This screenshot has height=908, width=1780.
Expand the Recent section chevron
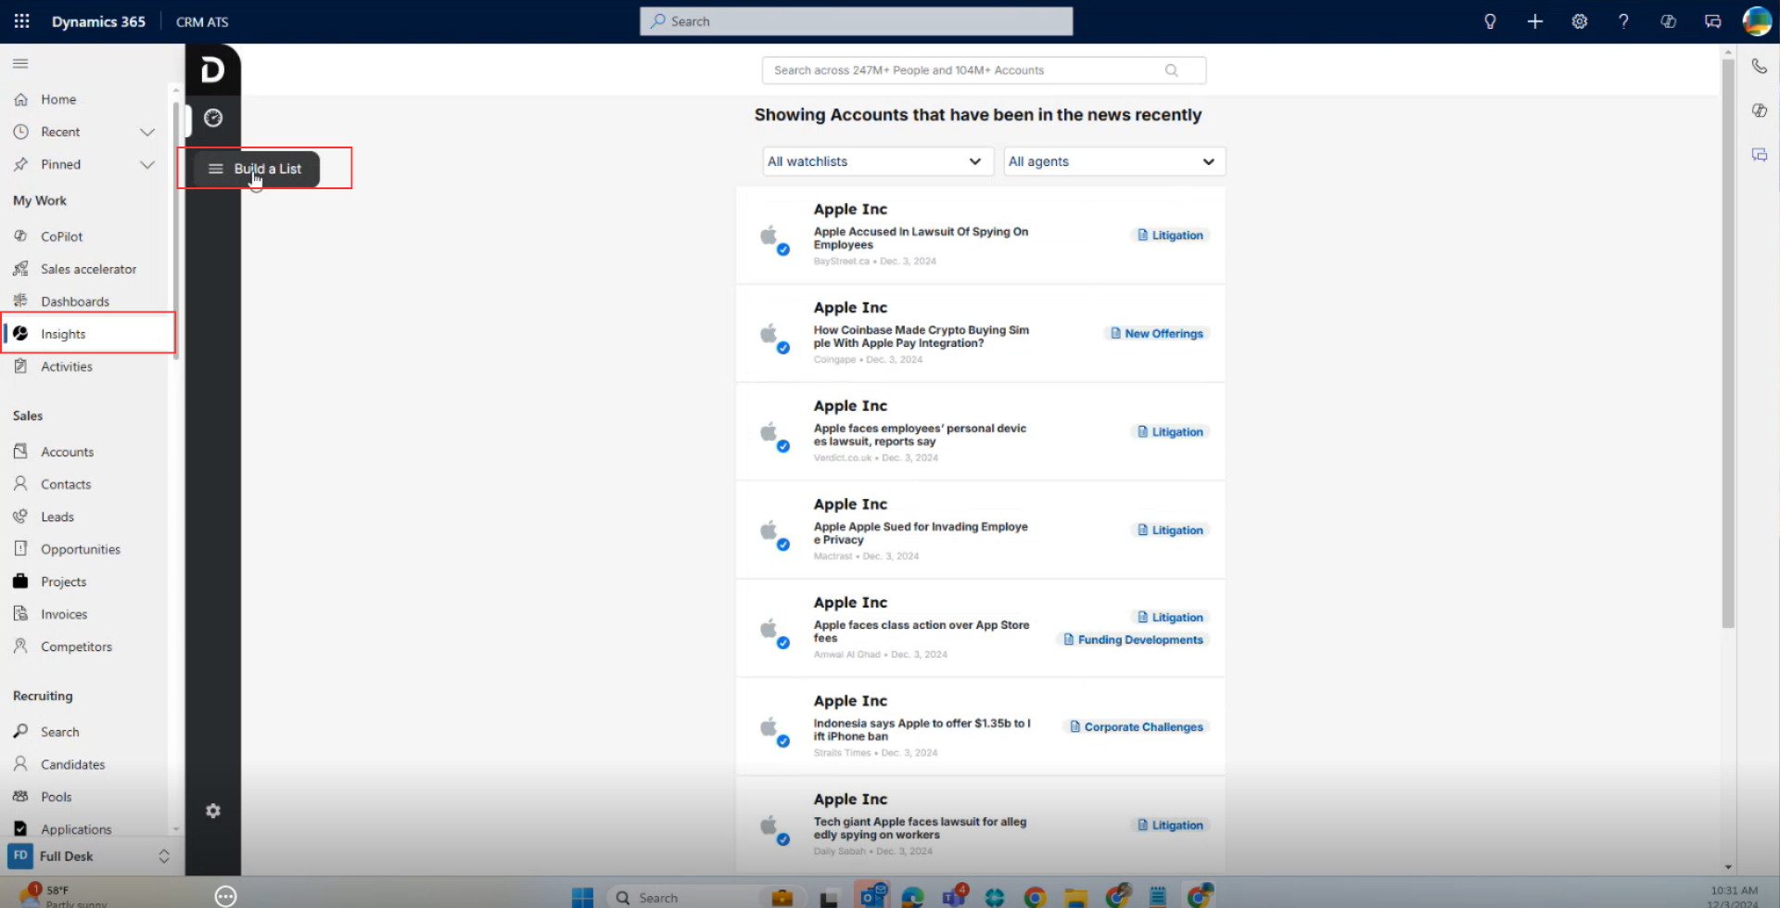click(x=146, y=132)
